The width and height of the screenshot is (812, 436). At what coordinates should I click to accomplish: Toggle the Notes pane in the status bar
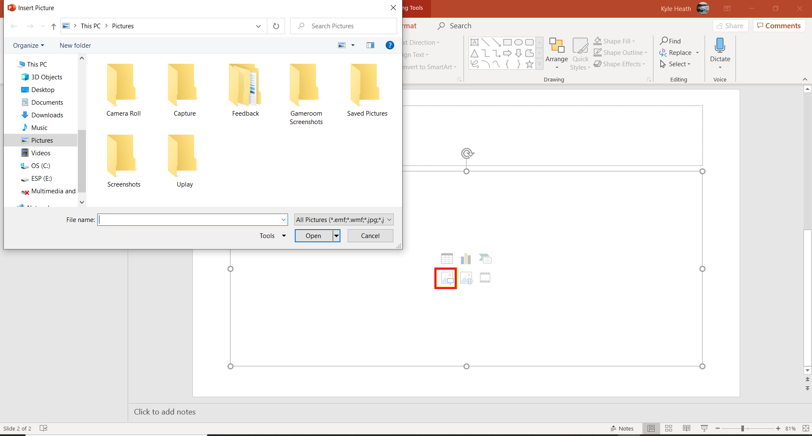(622, 428)
